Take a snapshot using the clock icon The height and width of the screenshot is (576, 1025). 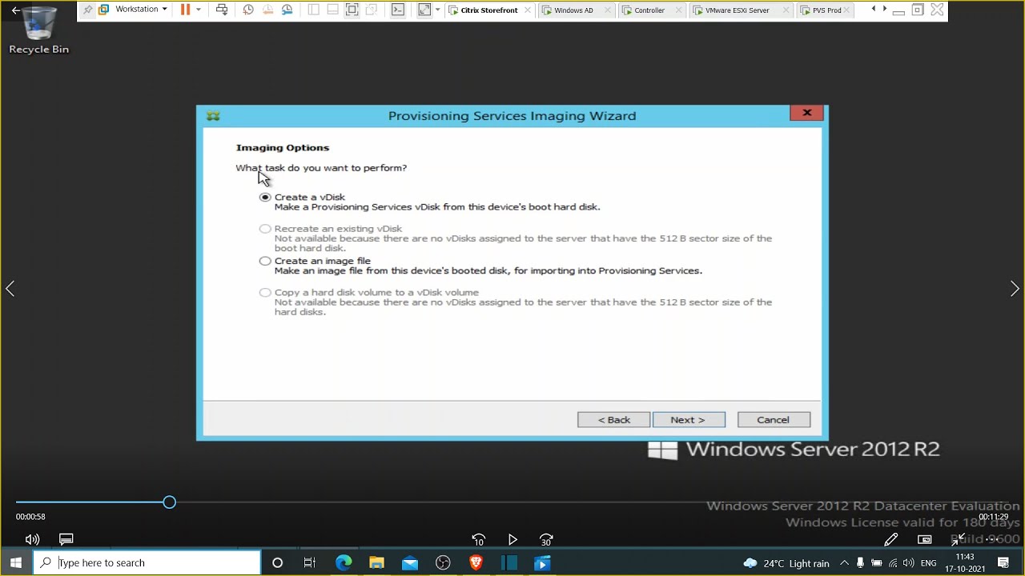[x=248, y=10]
